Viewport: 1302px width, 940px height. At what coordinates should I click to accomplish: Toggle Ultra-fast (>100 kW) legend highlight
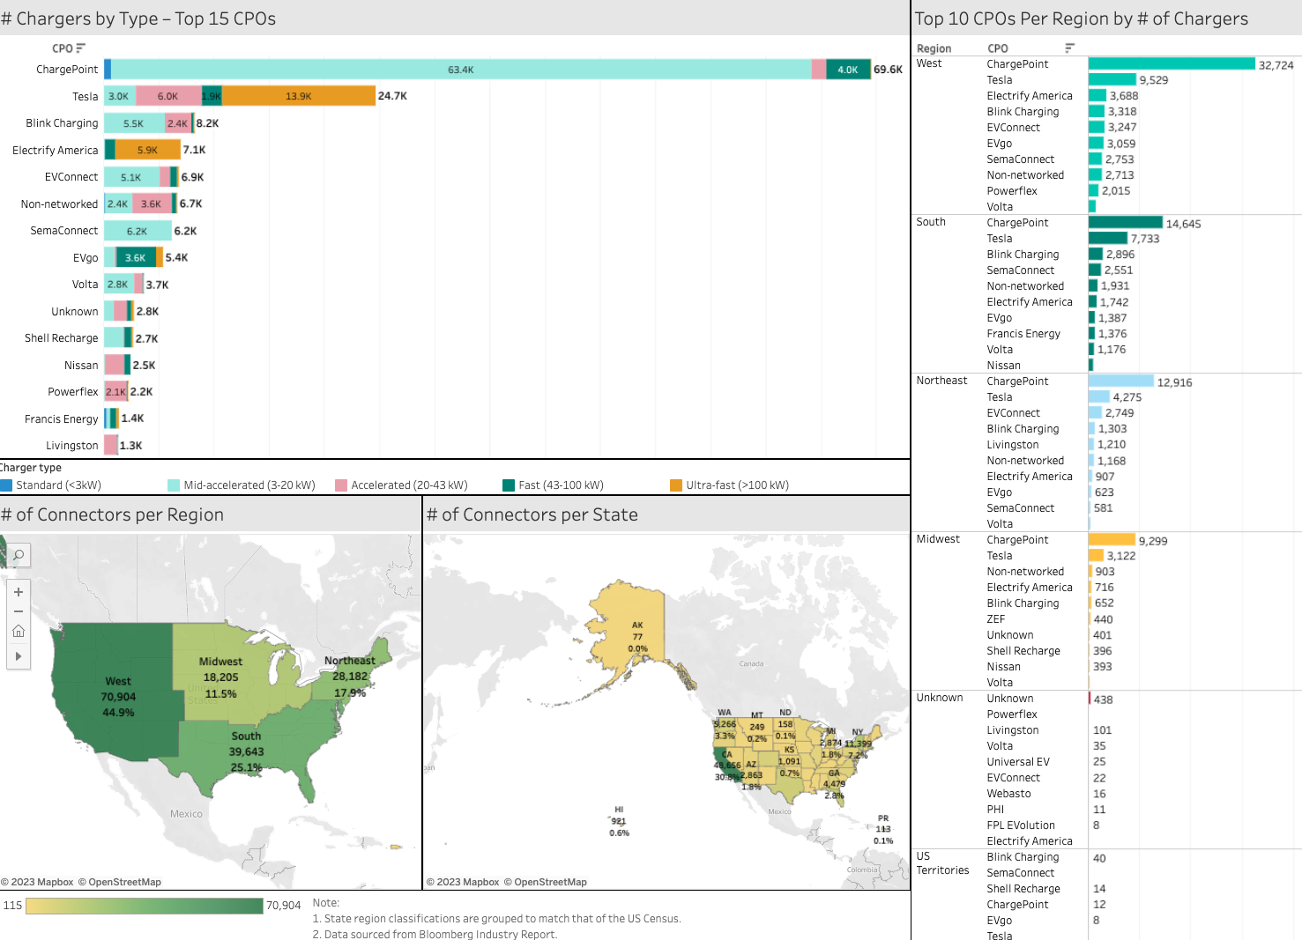pyautogui.click(x=676, y=485)
